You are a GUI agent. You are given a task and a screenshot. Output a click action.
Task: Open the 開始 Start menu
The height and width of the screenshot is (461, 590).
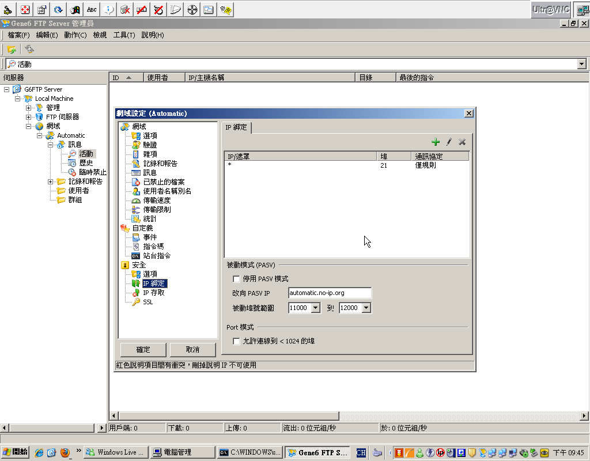(x=15, y=452)
